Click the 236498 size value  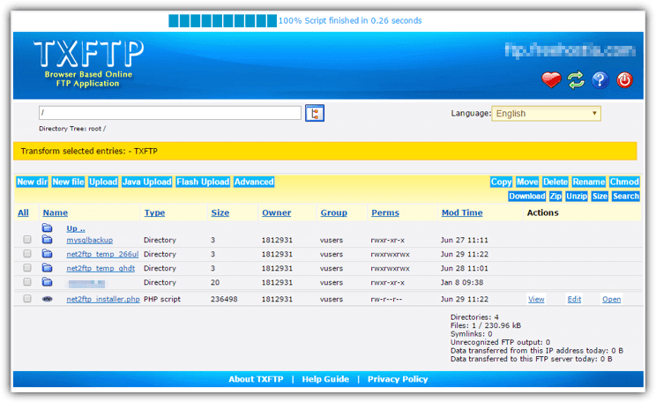tap(224, 299)
